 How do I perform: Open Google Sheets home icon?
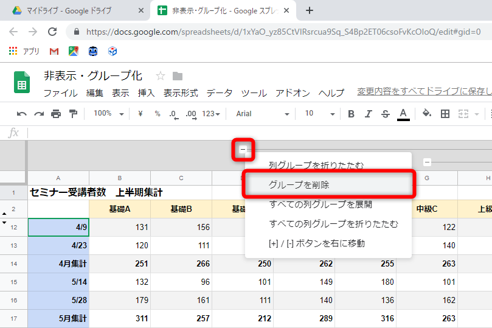click(x=22, y=82)
